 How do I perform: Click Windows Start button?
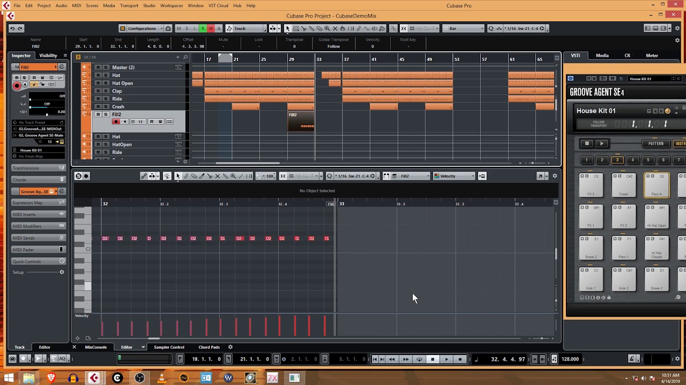9,378
